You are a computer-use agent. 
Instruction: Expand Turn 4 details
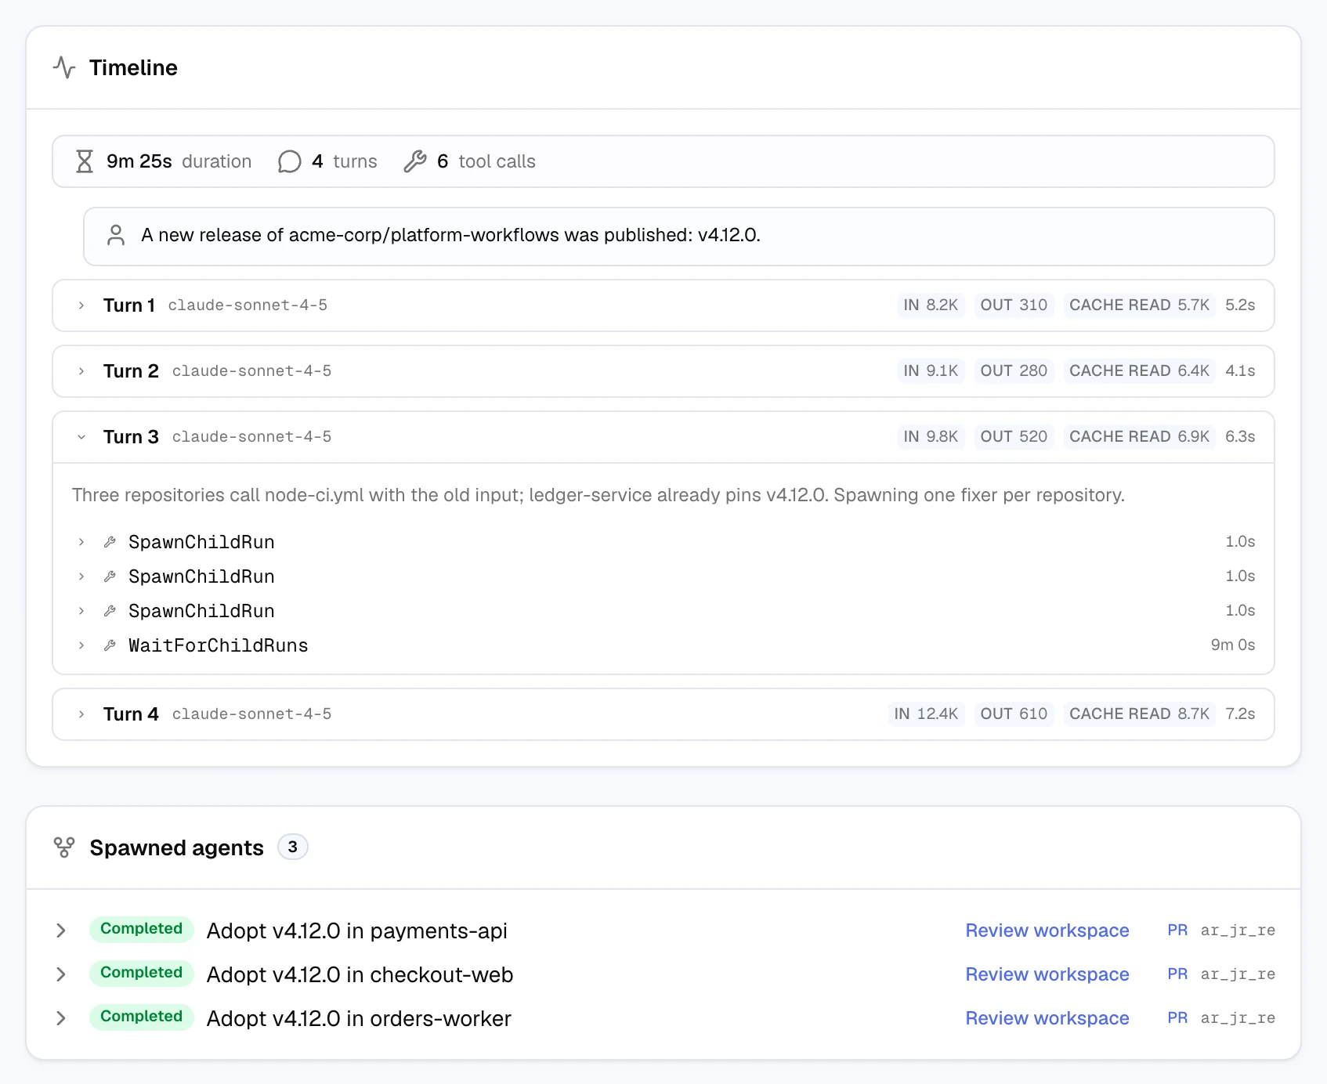(x=81, y=714)
